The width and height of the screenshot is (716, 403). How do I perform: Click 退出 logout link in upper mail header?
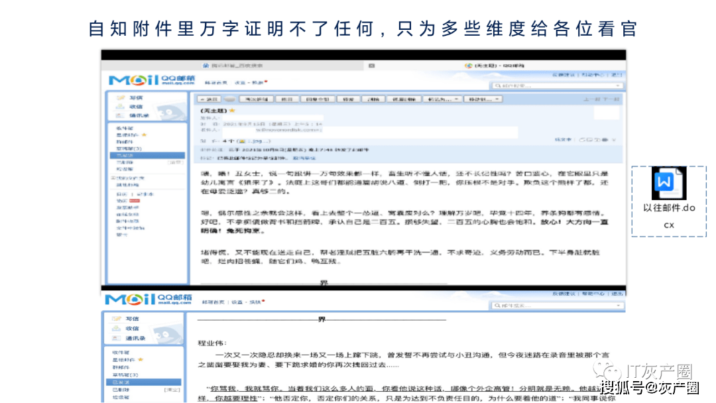coord(617,74)
